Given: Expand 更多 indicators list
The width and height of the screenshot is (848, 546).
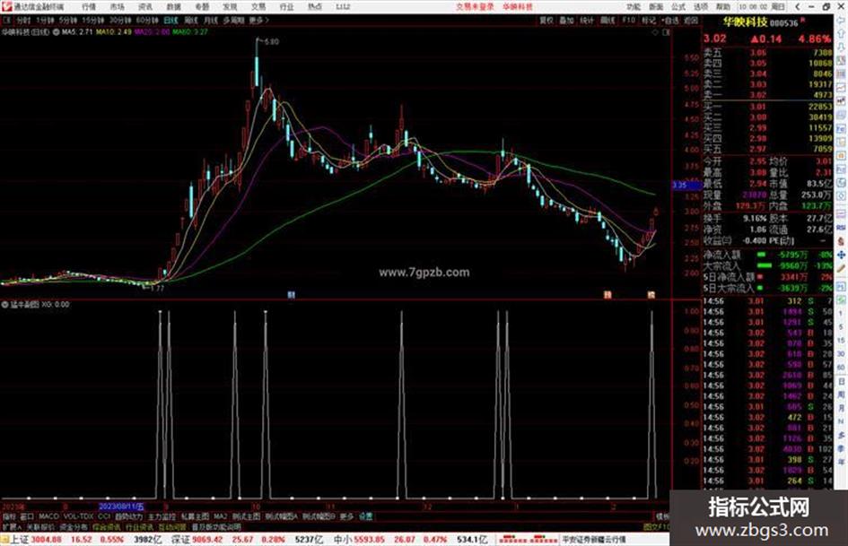Looking at the screenshot, I should 346,516.
